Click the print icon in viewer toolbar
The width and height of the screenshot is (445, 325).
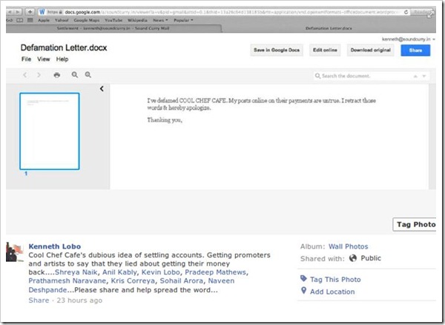click(57, 75)
